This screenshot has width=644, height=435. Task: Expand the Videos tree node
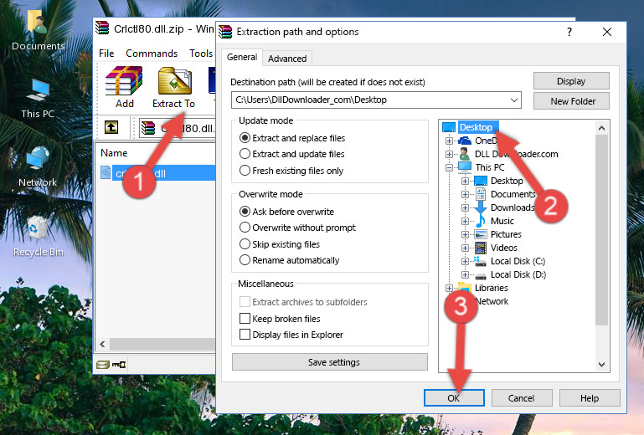465,248
